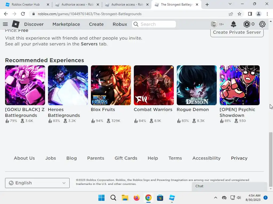Bookmark this tab with star icon
Viewport: 273px width, 204px height.
[x=239, y=14]
